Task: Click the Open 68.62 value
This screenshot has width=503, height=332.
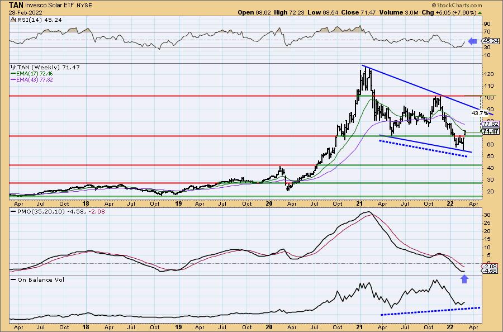Action: pyautogui.click(x=254, y=12)
